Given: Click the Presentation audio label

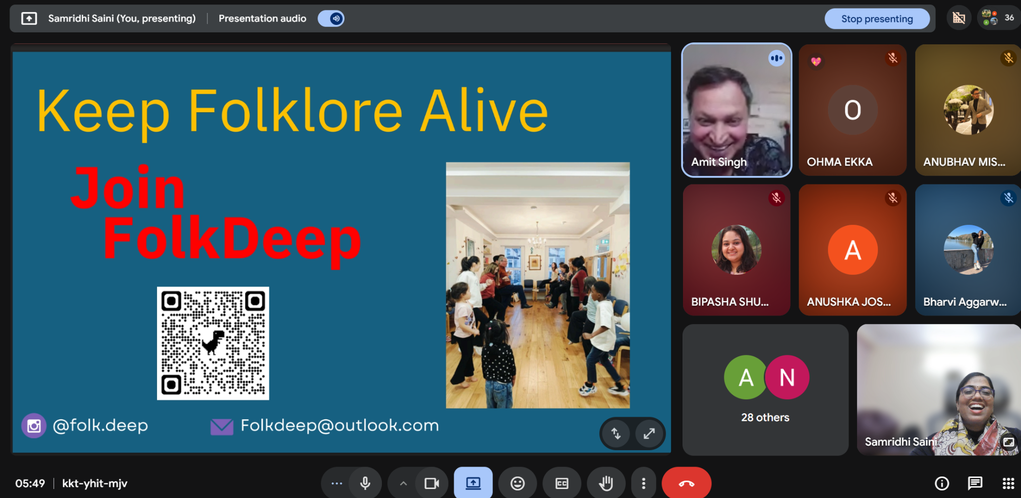Looking at the screenshot, I should click(x=262, y=18).
